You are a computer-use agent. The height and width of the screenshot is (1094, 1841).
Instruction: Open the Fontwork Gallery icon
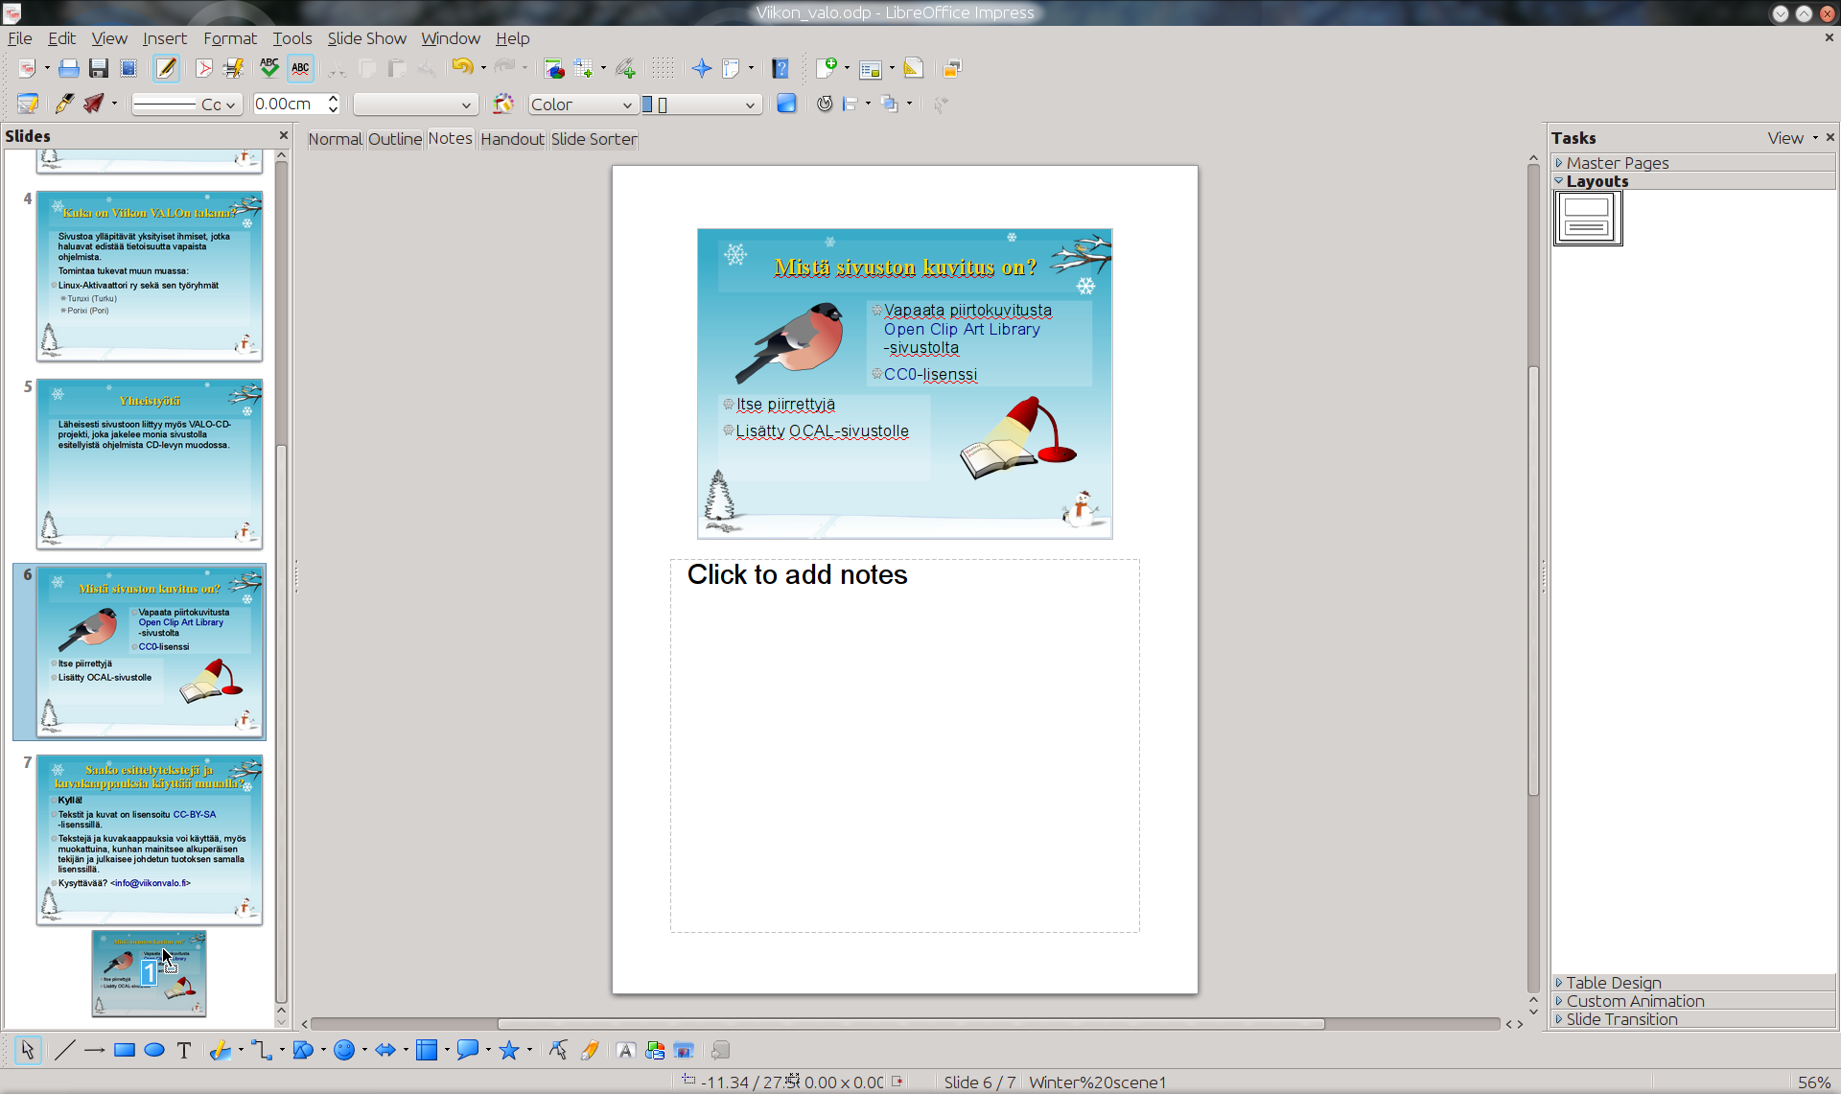[x=625, y=1050]
